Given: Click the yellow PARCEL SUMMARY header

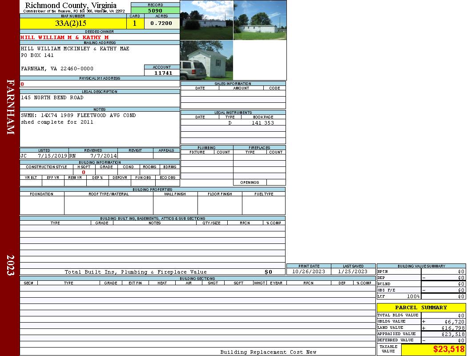Looking at the screenshot, I should click(421, 307).
